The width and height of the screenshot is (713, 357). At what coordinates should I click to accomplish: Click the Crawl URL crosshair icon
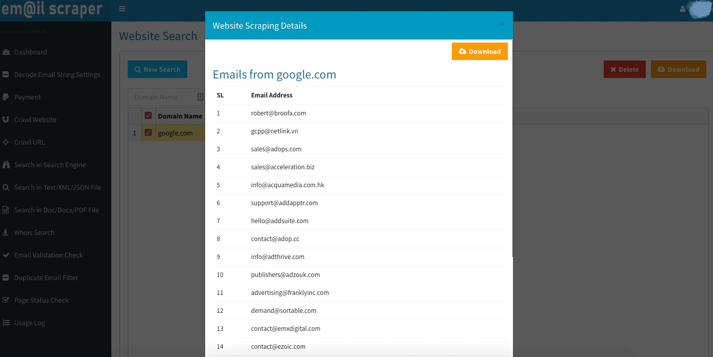point(6,143)
